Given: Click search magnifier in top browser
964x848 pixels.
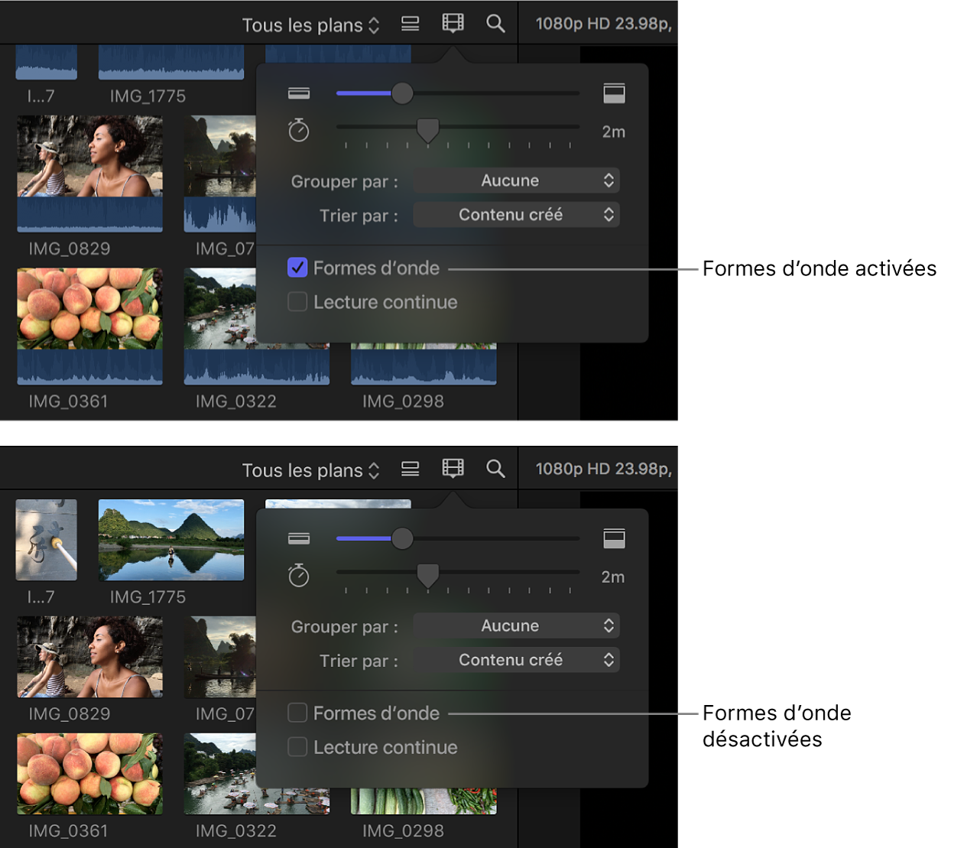Looking at the screenshot, I should 495,24.
